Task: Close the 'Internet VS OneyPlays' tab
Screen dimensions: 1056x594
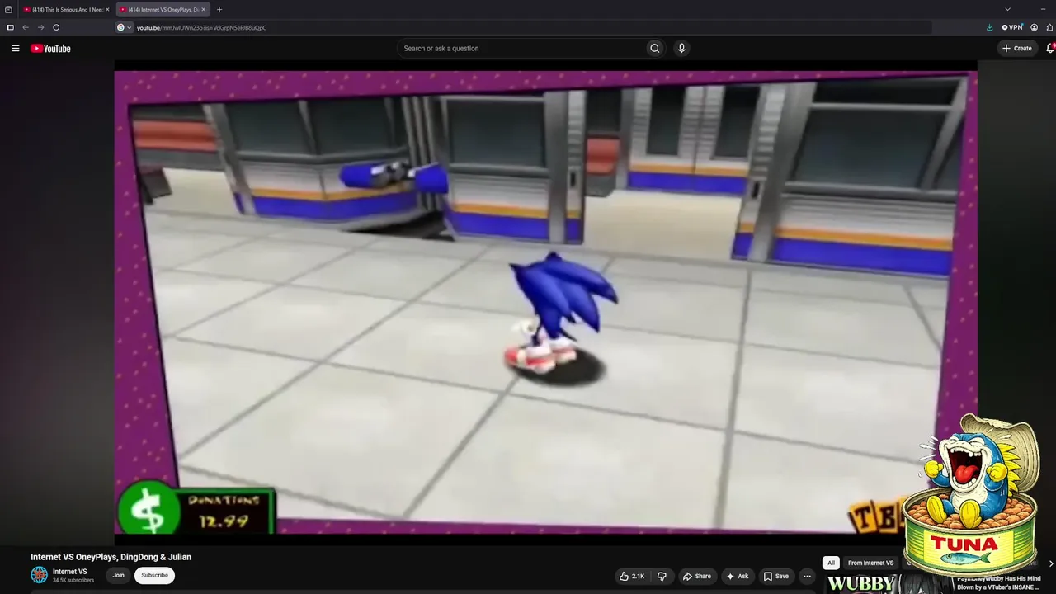Action: [203, 10]
